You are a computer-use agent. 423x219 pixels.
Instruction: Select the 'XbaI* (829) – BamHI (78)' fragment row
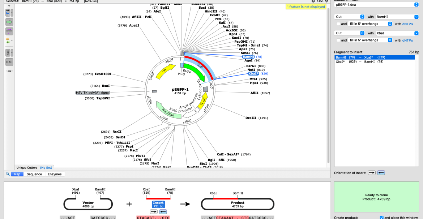coord(375,62)
